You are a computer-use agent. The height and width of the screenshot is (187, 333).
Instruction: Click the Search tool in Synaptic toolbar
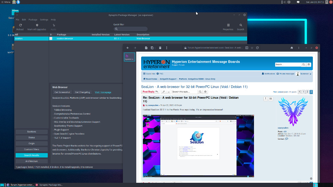241,27
